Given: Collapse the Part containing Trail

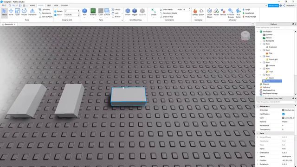Looking at the screenshot, I should click(261, 69).
